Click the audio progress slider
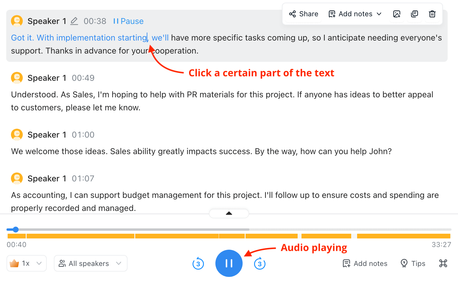 [15, 229]
